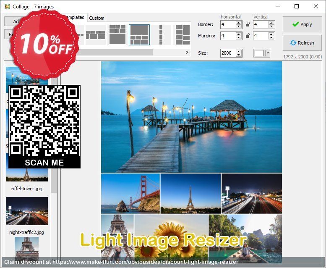Screen dimensions: 326x268
Task: Click the 1792 x 2000 (0.90) dimensions text
Action: [x=303, y=57]
